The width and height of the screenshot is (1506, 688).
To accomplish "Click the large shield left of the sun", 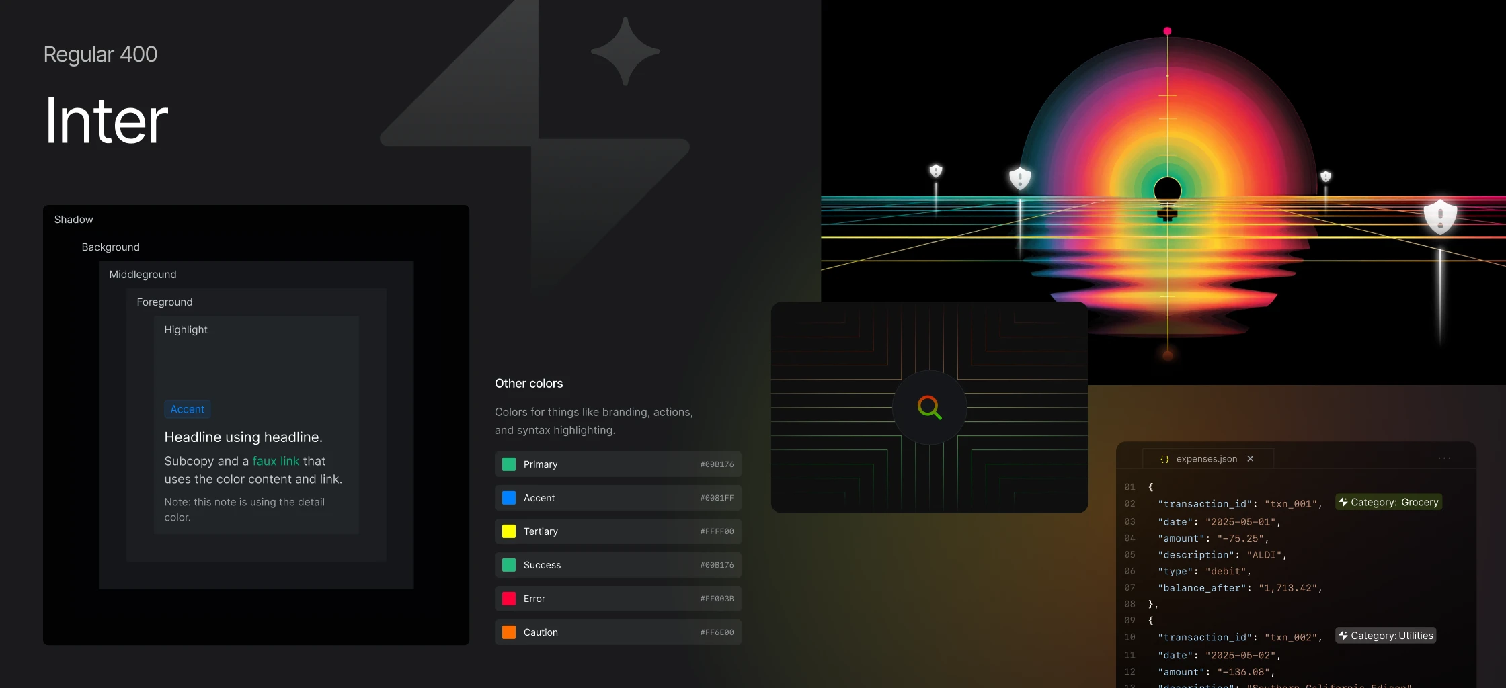I will [x=1020, y=178].
